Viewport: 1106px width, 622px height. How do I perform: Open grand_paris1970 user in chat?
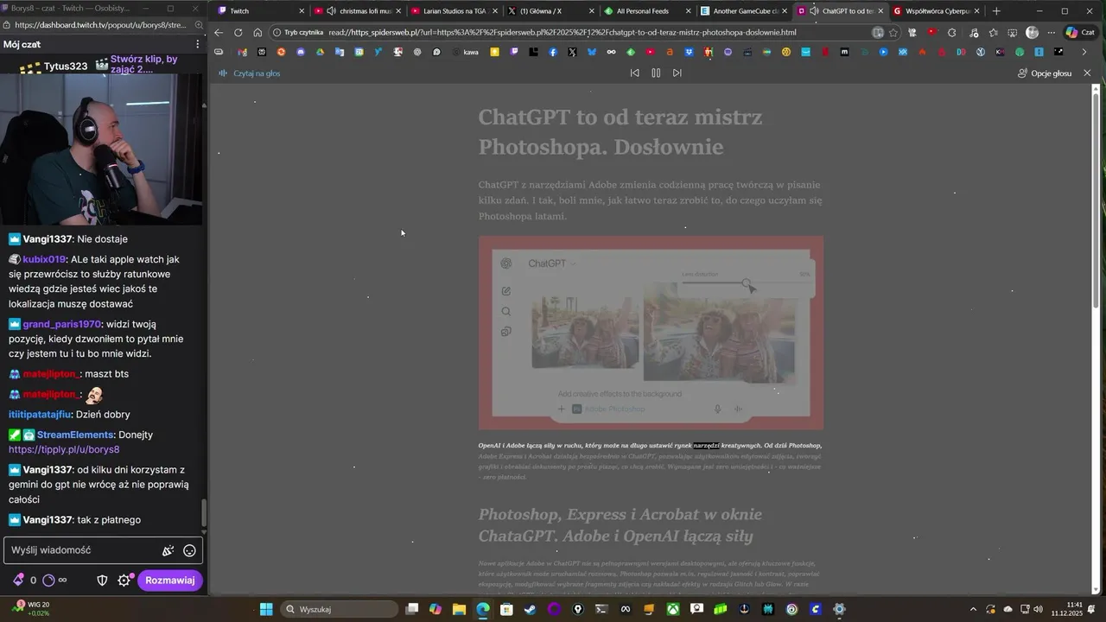pyautogui.click(x=62, y=325)
